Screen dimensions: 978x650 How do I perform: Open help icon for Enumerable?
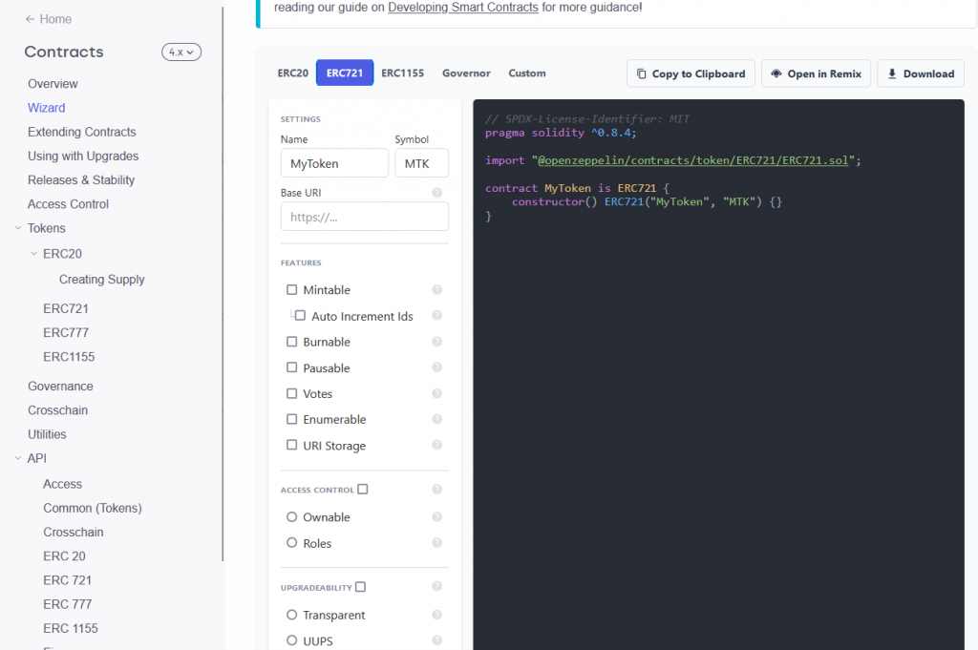(437, 419)
